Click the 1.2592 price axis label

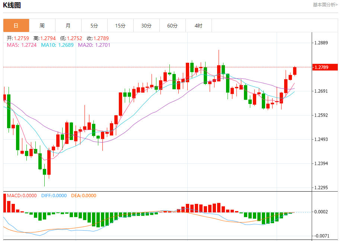coord(321,115)
